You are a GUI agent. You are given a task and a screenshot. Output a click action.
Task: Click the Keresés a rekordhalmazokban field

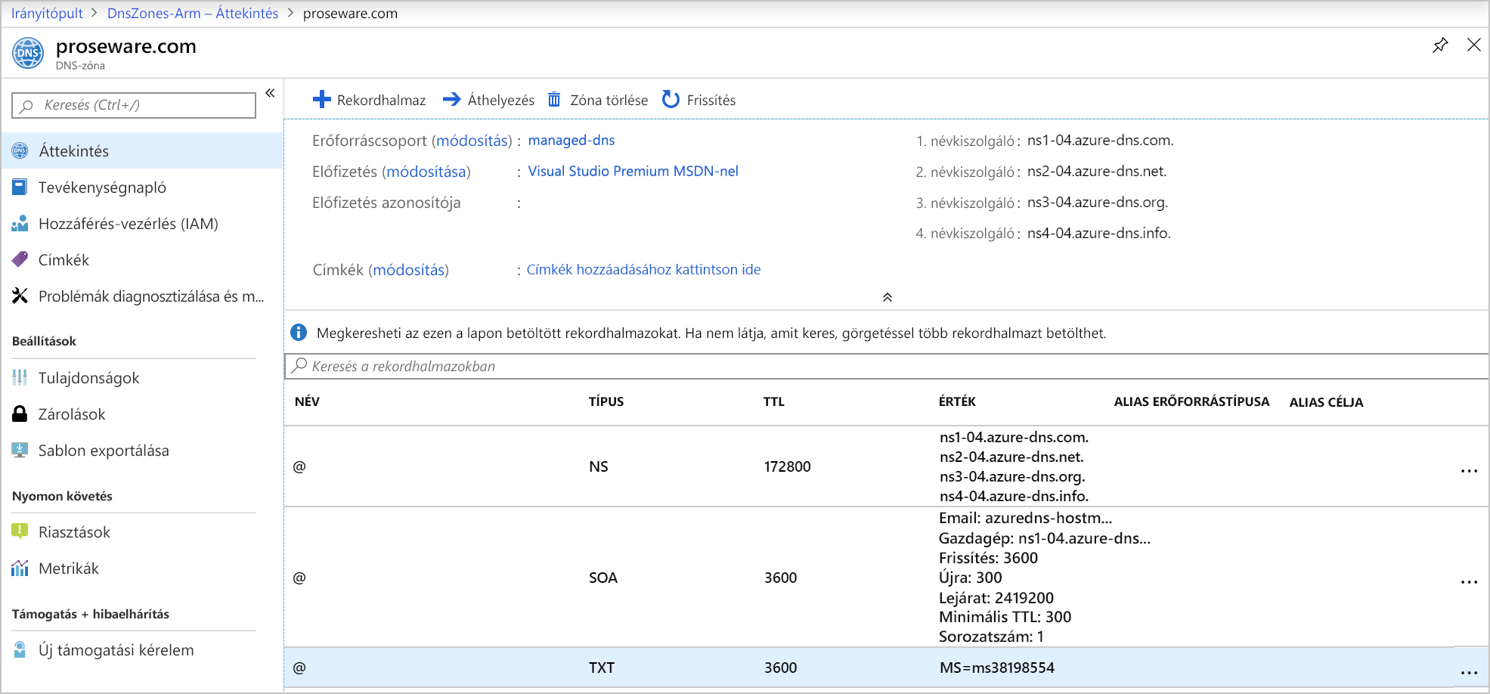[887, 366]
